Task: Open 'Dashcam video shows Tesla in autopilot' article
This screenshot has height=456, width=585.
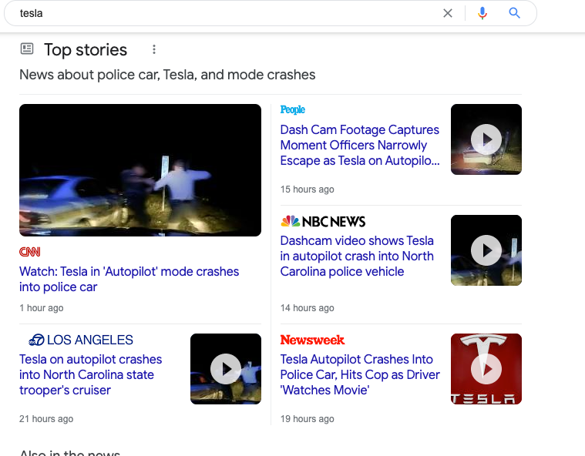Action: [357, 256]
